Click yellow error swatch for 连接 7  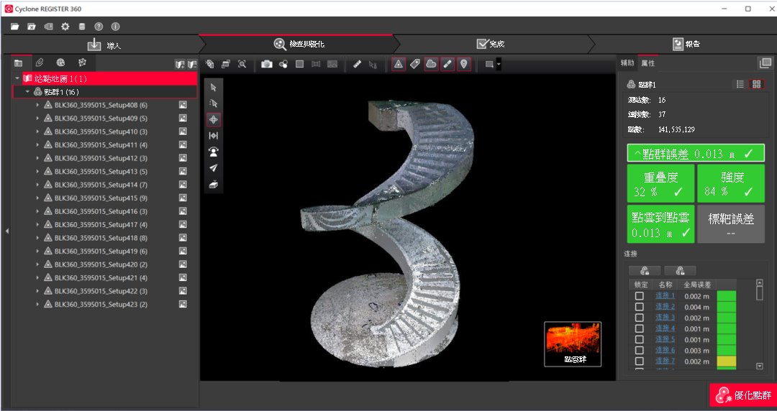pos(727,361)
